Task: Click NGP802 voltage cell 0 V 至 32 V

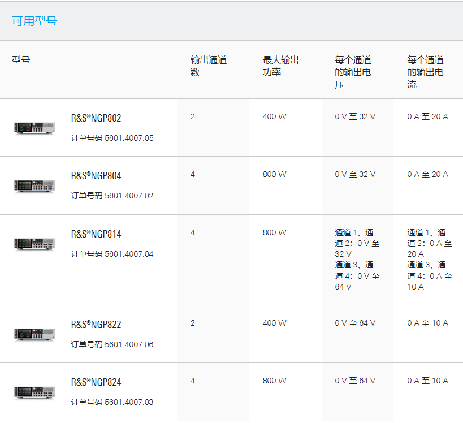Action: click(x=355, y=116)
